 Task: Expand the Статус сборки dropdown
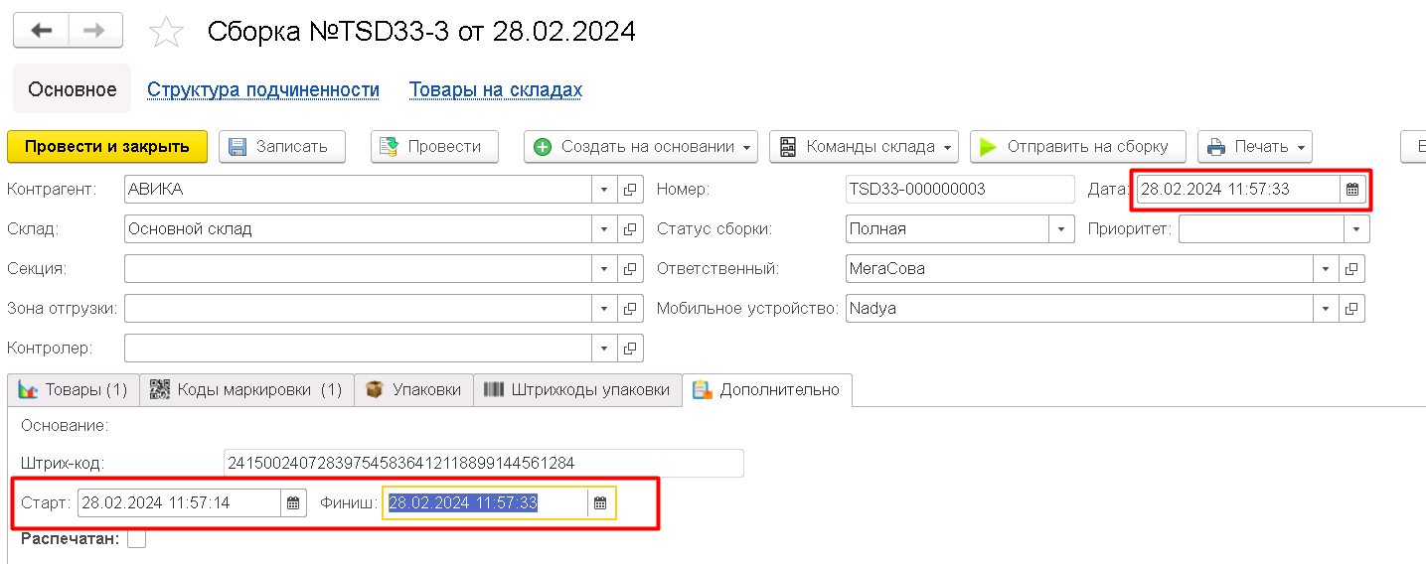pyautogui.click(x=1061, y=229)
